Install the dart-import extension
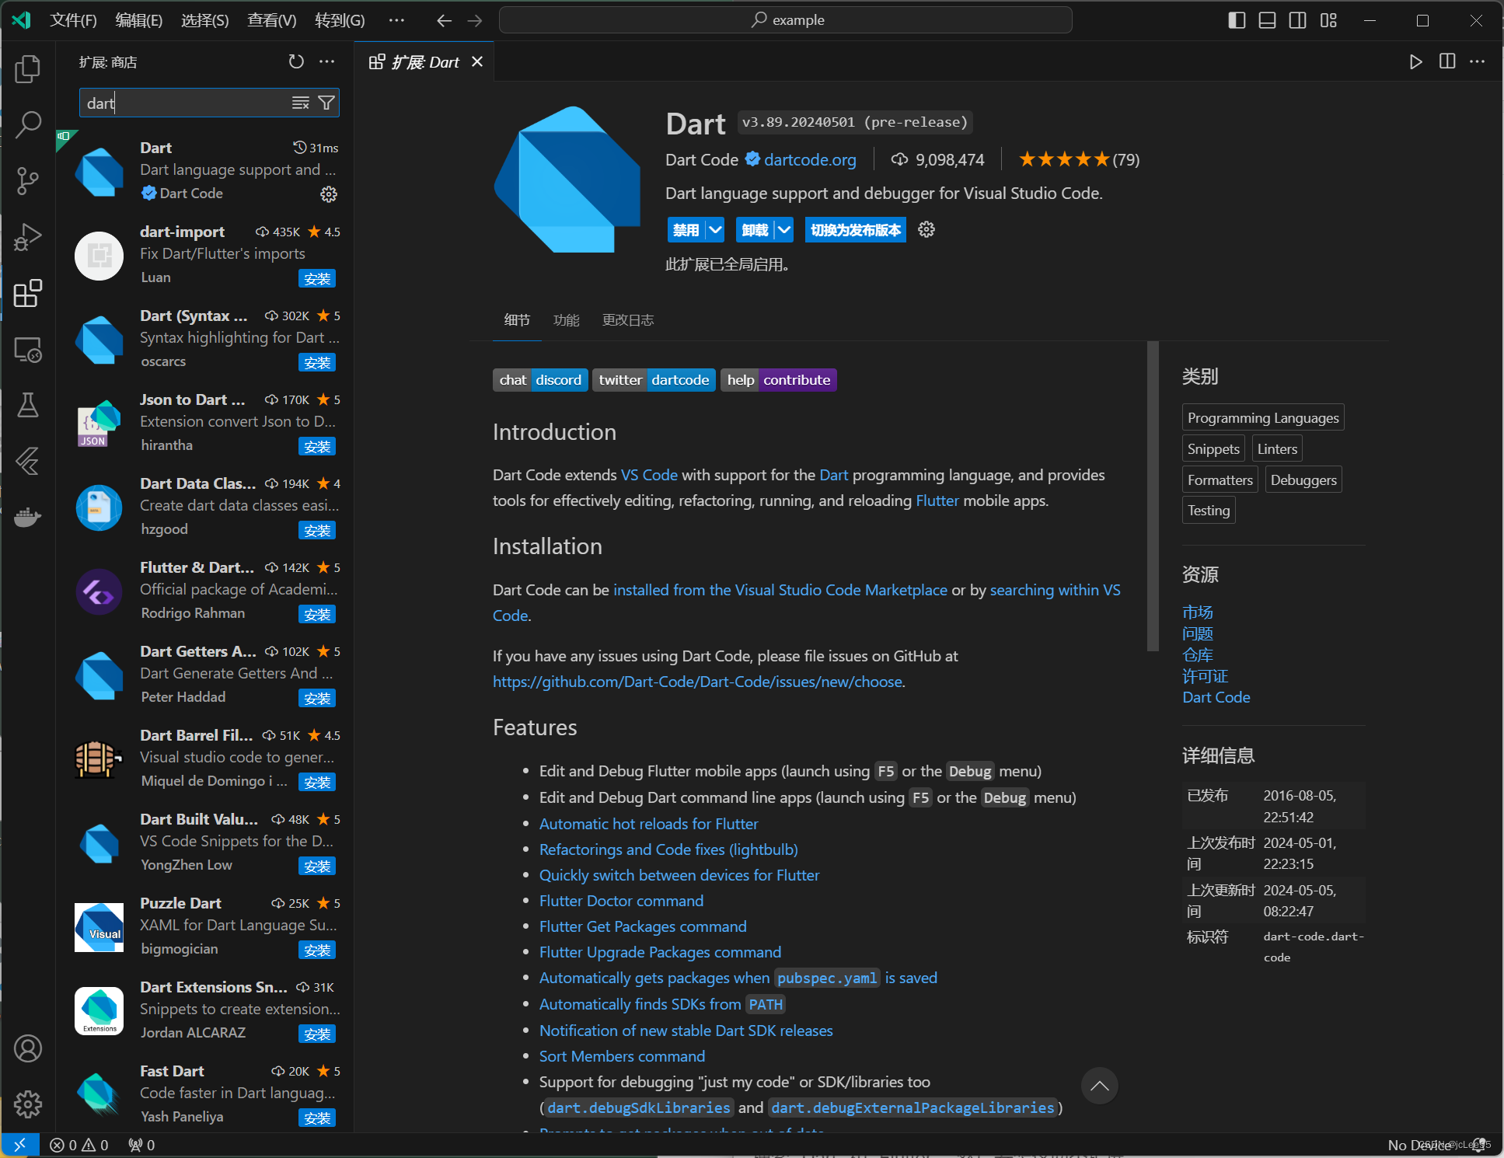Viewport: 1504px width, 1158px height. (x=316, y=278)
